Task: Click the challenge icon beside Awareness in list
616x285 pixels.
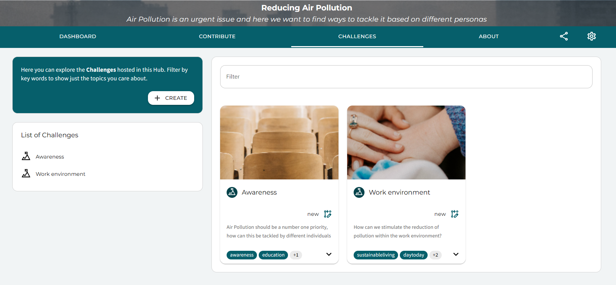Action: click(26, 156)
